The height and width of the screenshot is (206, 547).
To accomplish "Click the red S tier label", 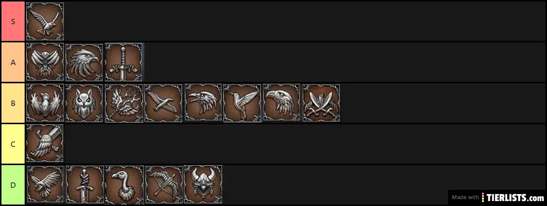I will point(12,21).
